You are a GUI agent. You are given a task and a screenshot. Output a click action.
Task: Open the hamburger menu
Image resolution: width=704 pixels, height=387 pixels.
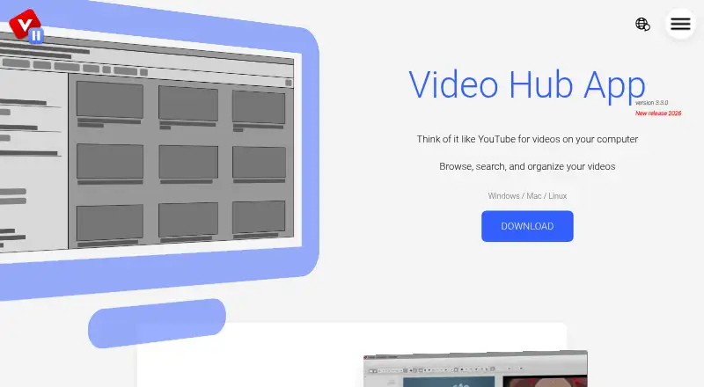tap(680, 24)
